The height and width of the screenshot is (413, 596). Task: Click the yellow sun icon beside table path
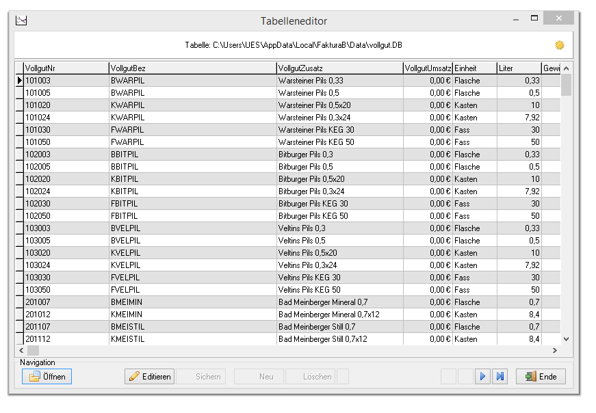click(559, 45)
